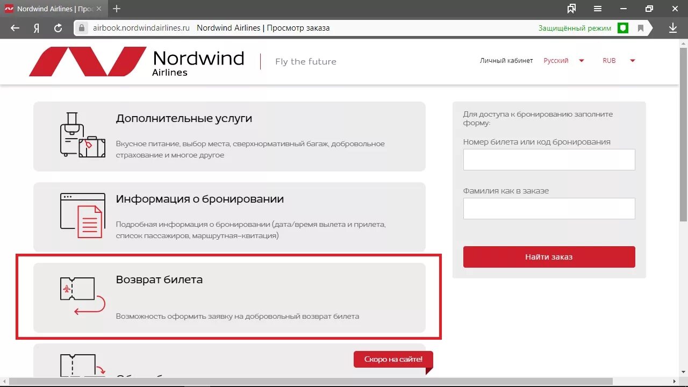Open the downloads arrow icon
The image size is (688, 387).
[673, 28]
